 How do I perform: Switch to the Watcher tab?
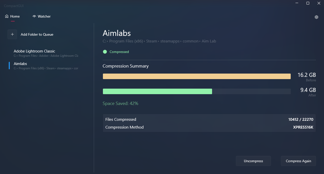42,16
